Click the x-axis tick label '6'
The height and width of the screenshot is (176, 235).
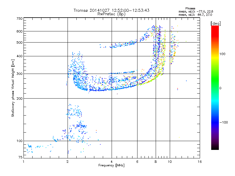tap(137, 162)
